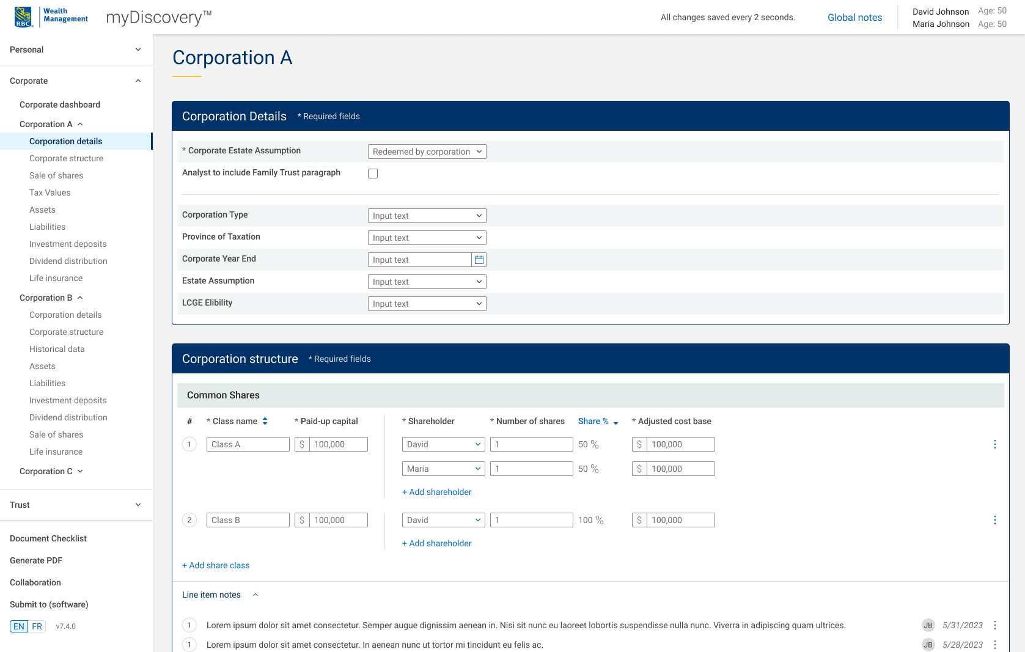Collapse the Line item notes section
This screenshot has width=1025, height=652.
255,595
